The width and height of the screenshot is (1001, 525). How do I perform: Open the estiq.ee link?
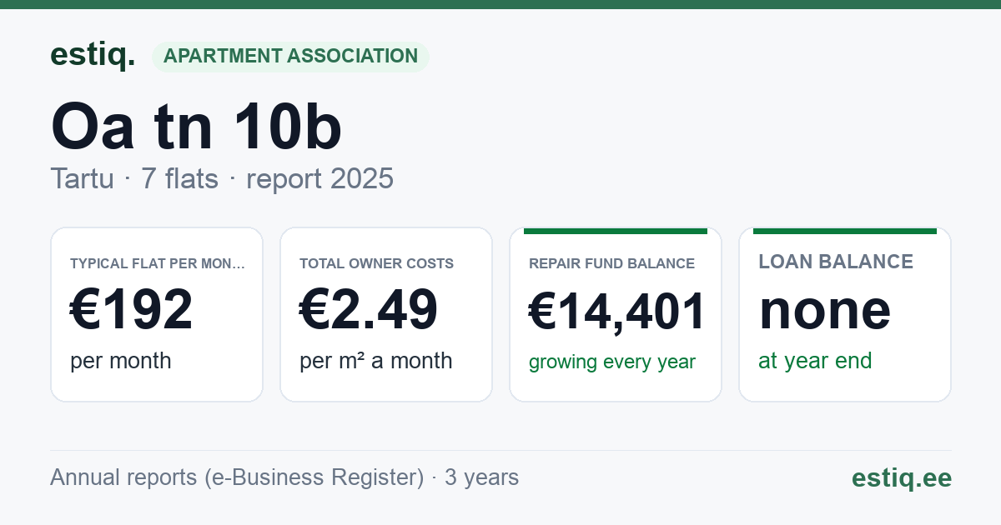pyautogui.click(x=902, y=477)
